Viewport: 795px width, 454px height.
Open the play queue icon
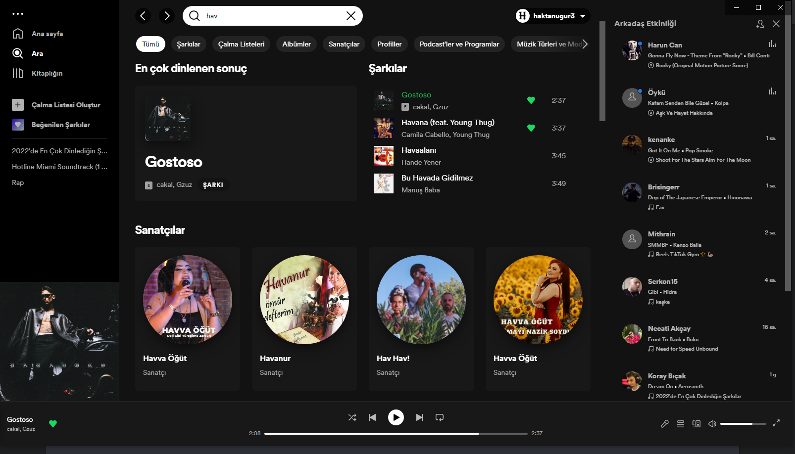tap(681, 424)
